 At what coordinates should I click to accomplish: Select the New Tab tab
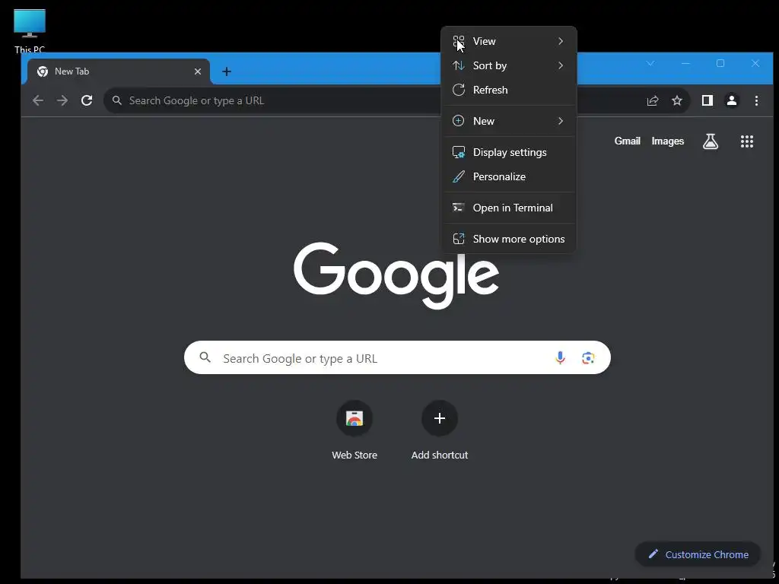[x=118, y=71]
